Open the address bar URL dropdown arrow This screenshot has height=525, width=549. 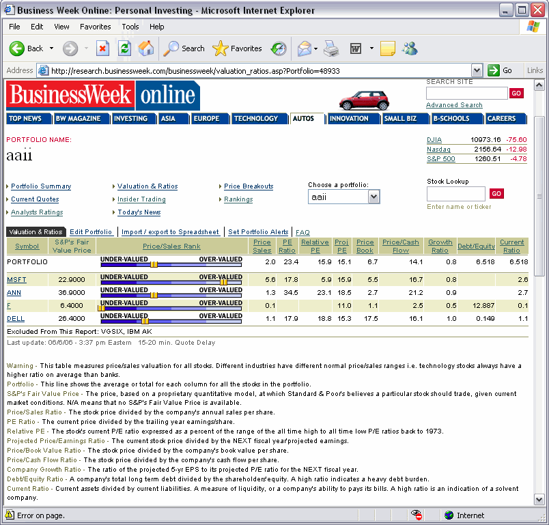pos(477,70)
